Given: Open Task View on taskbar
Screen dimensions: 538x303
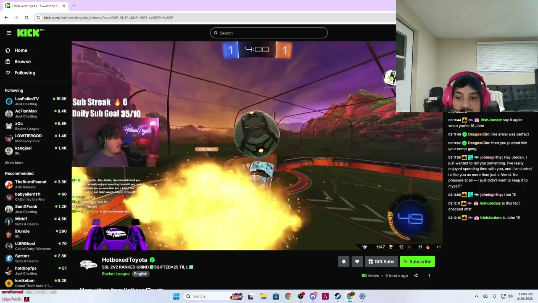Looking at the screenshot, I should [251, 296].
